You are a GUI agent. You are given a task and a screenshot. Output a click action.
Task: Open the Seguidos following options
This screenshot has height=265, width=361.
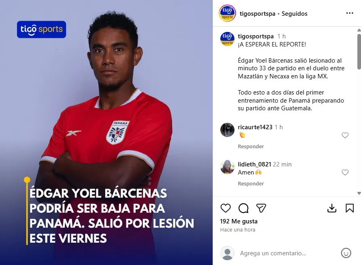point(294,14)
